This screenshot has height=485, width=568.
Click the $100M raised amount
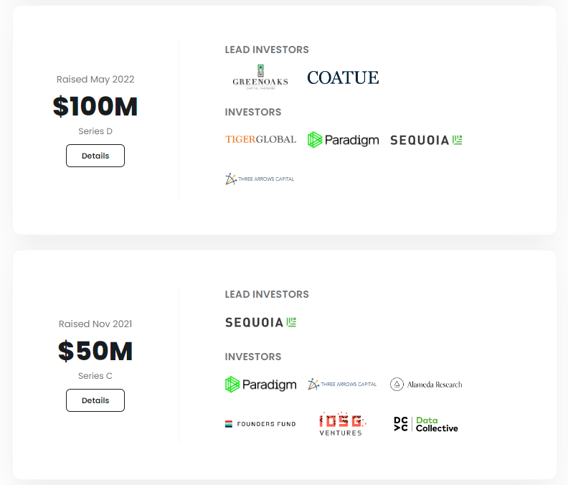pos(95,106)
